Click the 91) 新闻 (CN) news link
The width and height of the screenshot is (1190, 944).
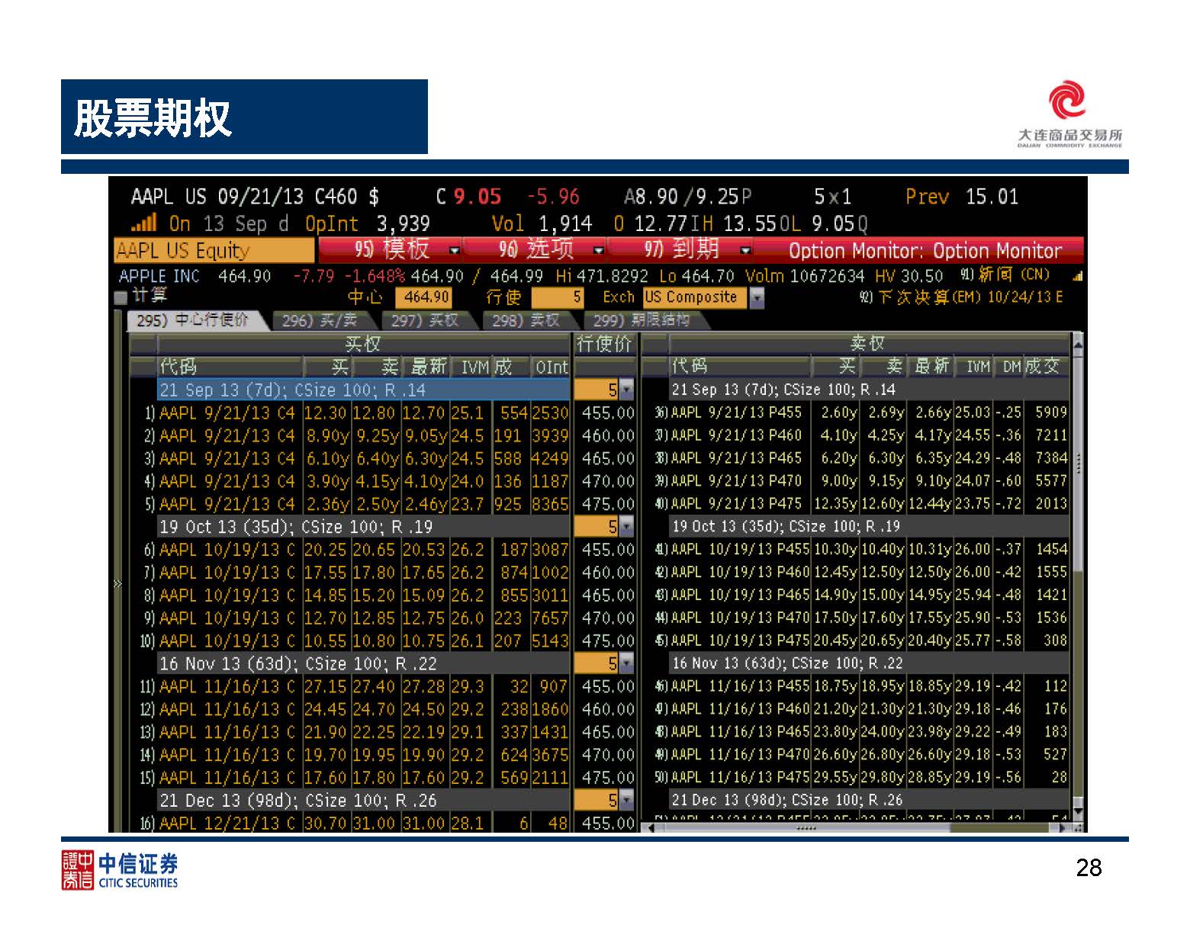[1005, 275]
